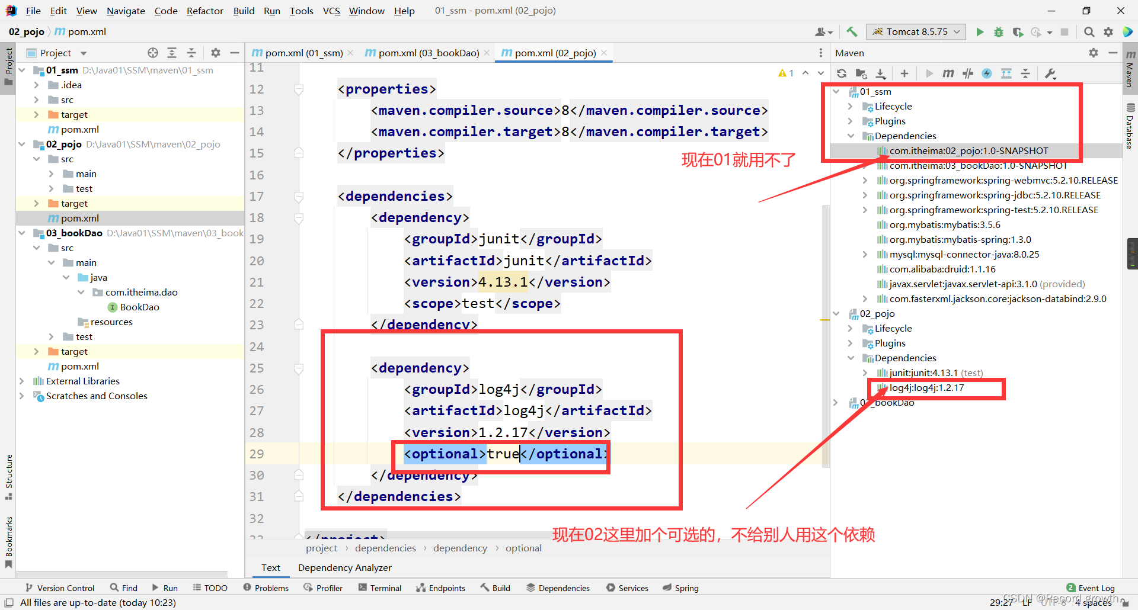Open Maven panel gear options
This screenshot has height=610, width=1138.
(1094, 53)
